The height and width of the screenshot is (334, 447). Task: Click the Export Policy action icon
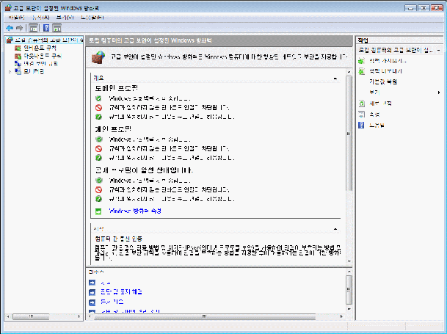pyautogui.click(x=361, y=71)
